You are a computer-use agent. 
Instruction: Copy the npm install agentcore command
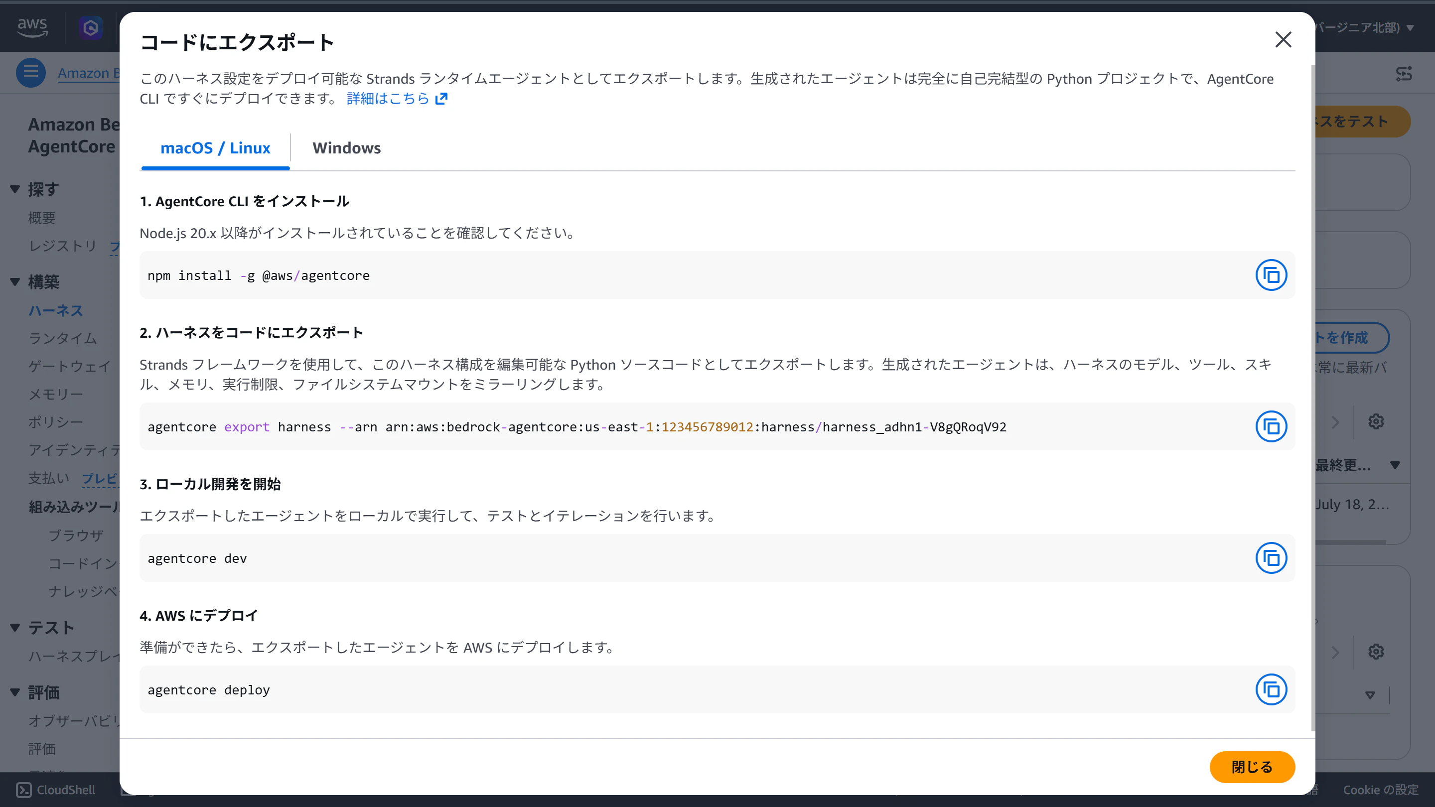click(1271, 275)
